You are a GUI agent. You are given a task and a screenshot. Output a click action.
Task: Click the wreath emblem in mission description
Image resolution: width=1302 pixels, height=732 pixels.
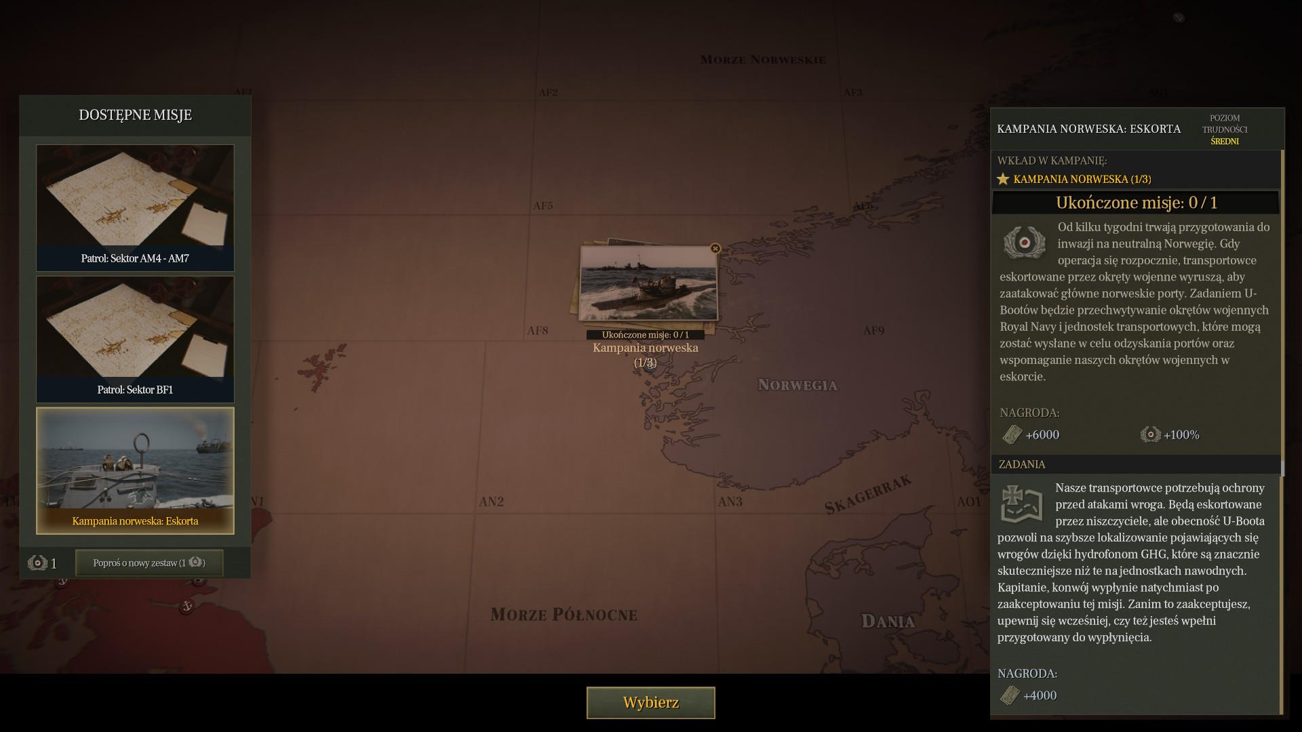[1024, 243]
